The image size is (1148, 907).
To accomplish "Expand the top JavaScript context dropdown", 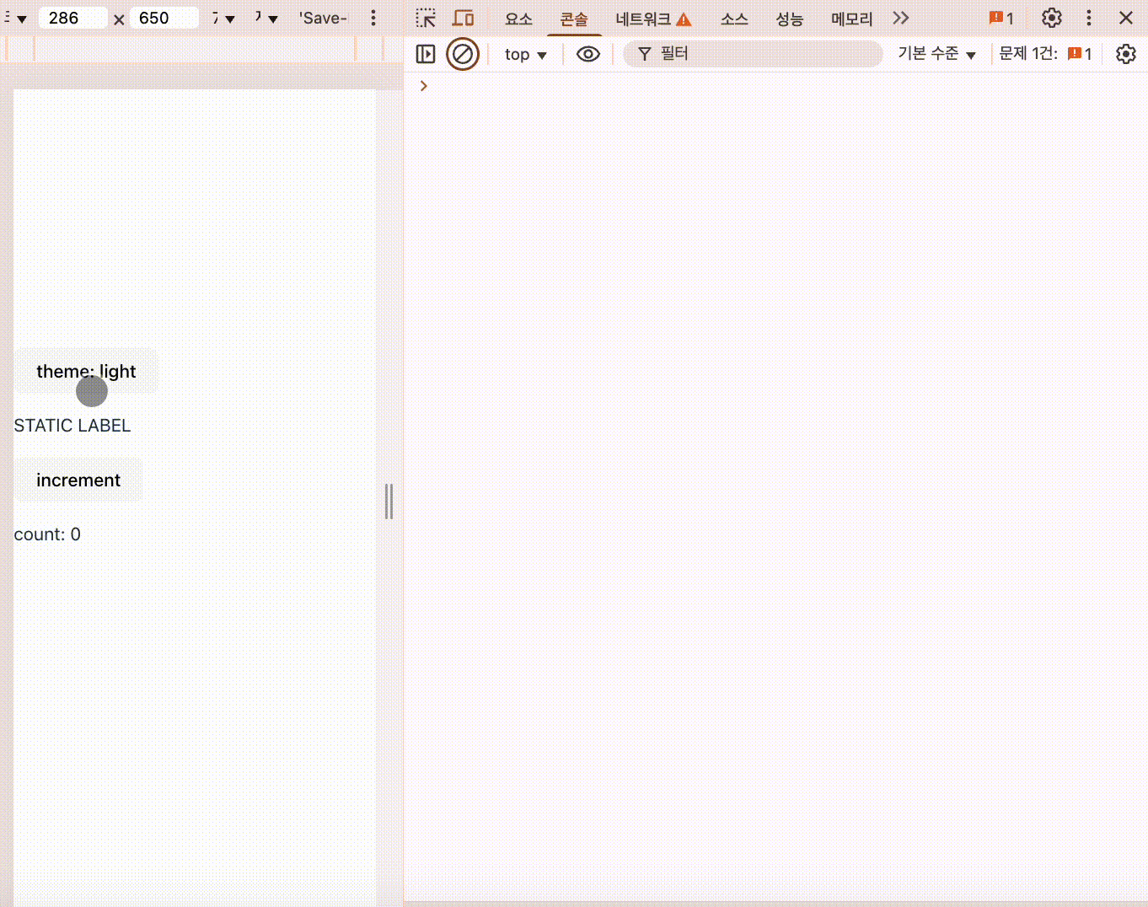I will [x=525, y=54].
